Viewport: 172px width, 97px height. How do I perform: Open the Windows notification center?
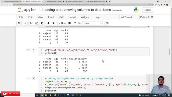coord(169,95)
